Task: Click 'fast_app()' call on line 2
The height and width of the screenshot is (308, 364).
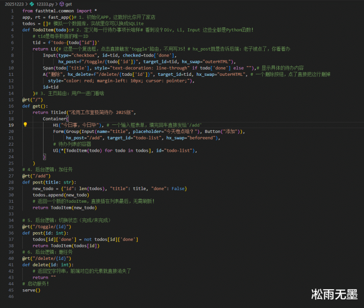Action: pyautogui.click(x=61, y=17)
